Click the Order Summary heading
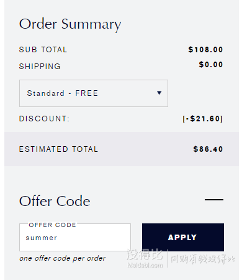Screen dimensions: 242x280 [x=70, y=24]
